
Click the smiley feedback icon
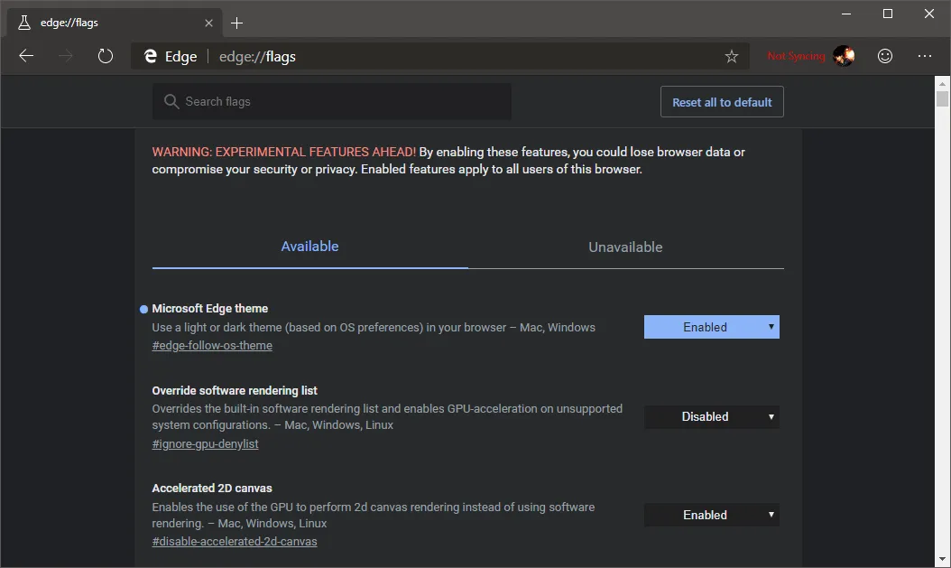[885, 56]
